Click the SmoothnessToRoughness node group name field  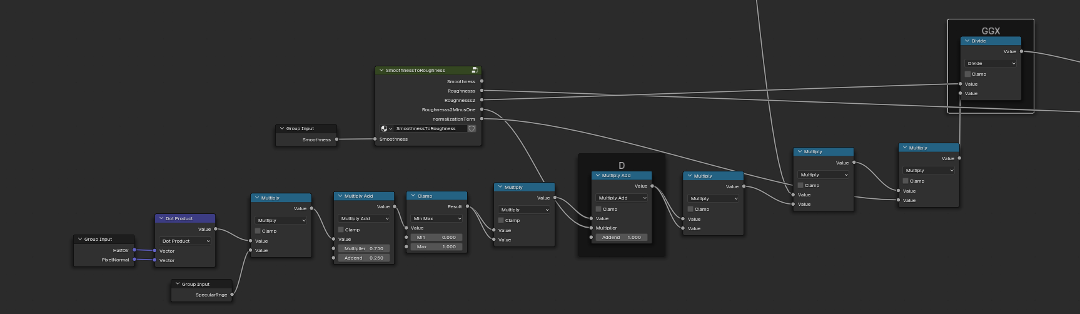click(429, 129)
